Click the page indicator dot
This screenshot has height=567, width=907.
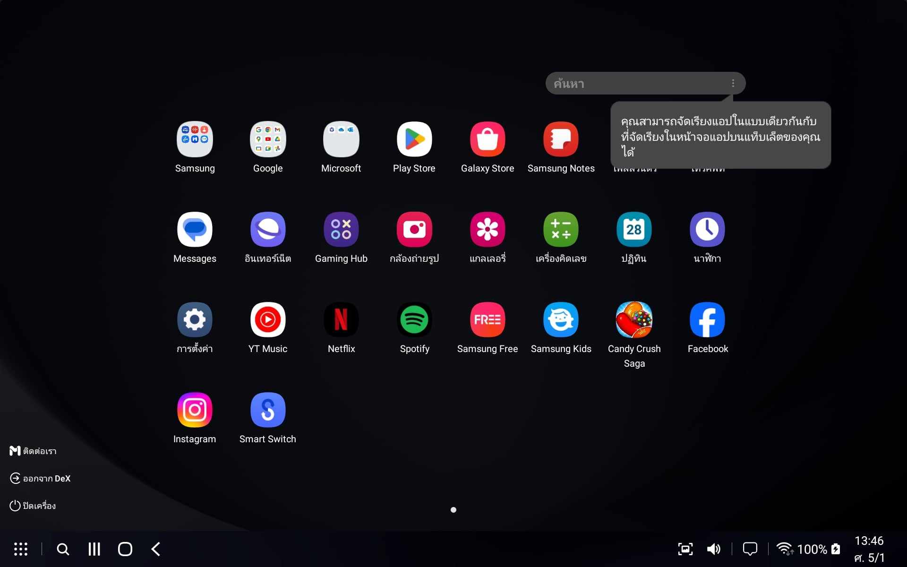[x=453, y=510]
